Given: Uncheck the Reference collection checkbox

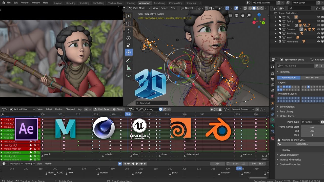Looking at the screenshot, I should point(280,41).
